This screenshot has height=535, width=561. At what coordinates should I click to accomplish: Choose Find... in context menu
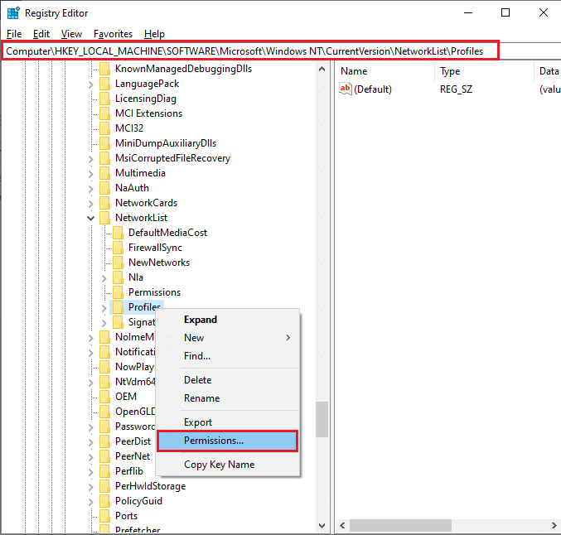click(x=227, y=356)
